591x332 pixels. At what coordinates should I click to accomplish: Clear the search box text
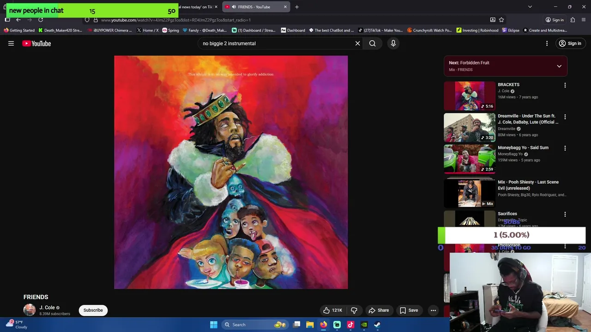[x=357, y=43]
